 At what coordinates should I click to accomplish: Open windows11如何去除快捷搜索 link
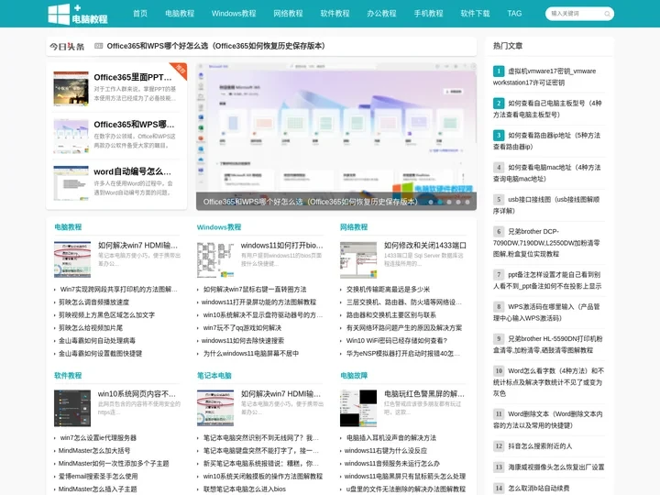point(242,340)
